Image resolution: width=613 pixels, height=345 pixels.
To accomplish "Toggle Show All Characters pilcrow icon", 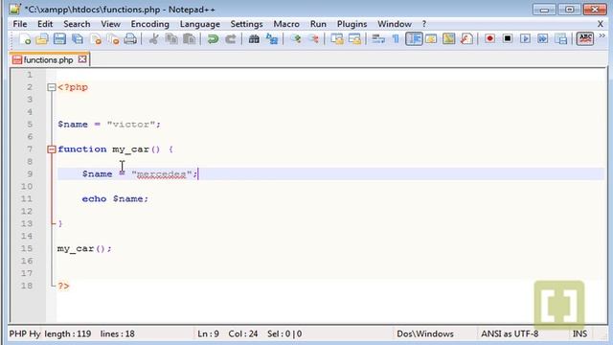I will (x=396, y=38).
